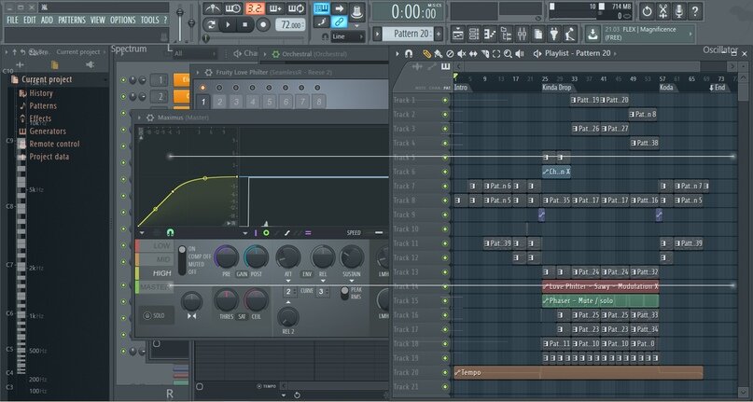Select the mute tool in Playlist toolbar
The height and width of the screenshot is (402, 753).
[x=462, y=53]
